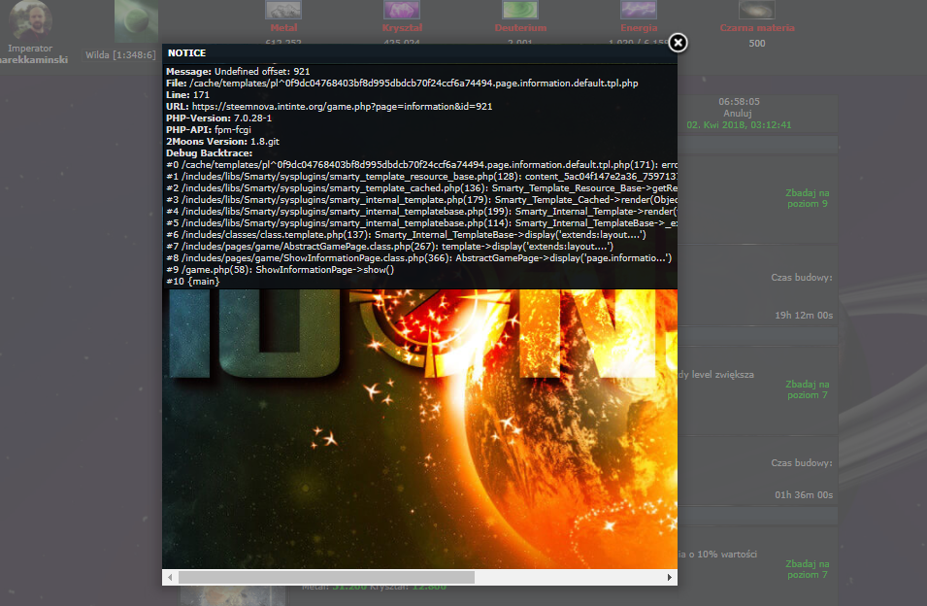Screen dimensions: 927x606
Task: Click the horizontal scrollbar thumb in dialog
Action: [x=326, y=577]
